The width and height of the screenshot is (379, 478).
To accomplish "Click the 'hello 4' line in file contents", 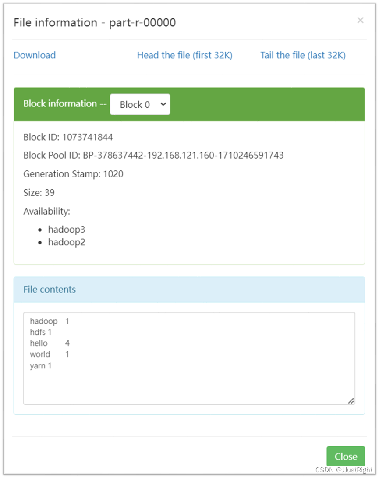I will tap(50, 343).
